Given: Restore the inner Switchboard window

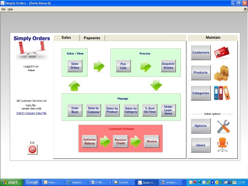Looking at the screenshot, I should [245, 9].
